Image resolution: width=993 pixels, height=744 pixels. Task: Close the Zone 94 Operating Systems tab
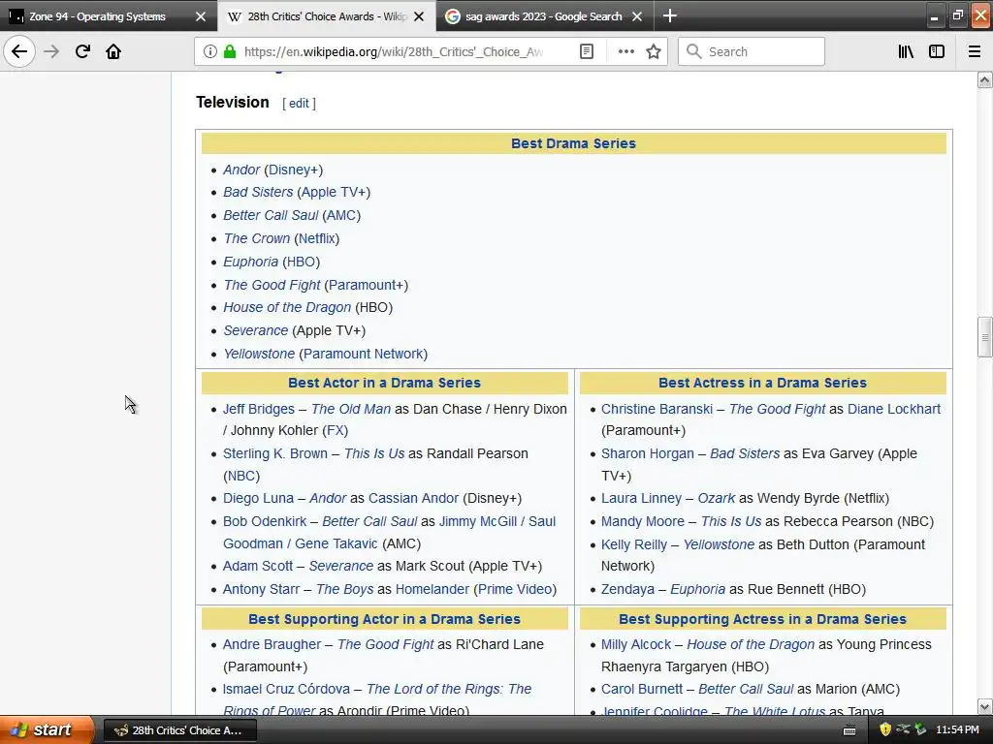tap(201, 16)
